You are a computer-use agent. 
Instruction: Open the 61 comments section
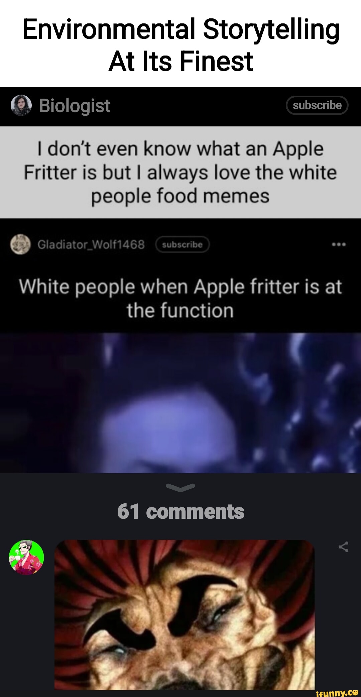(x=180, y=512)
